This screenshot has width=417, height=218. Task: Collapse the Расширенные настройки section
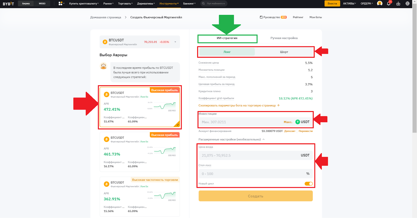[x=263, y=140]
